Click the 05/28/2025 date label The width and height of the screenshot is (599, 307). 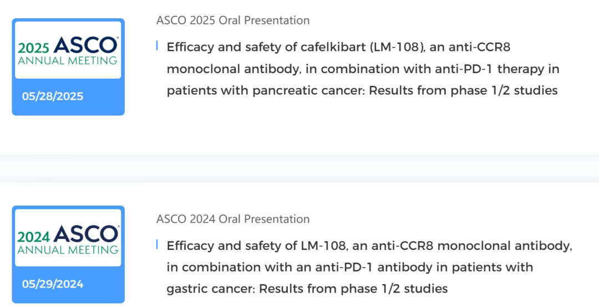[x=53, y=96]
